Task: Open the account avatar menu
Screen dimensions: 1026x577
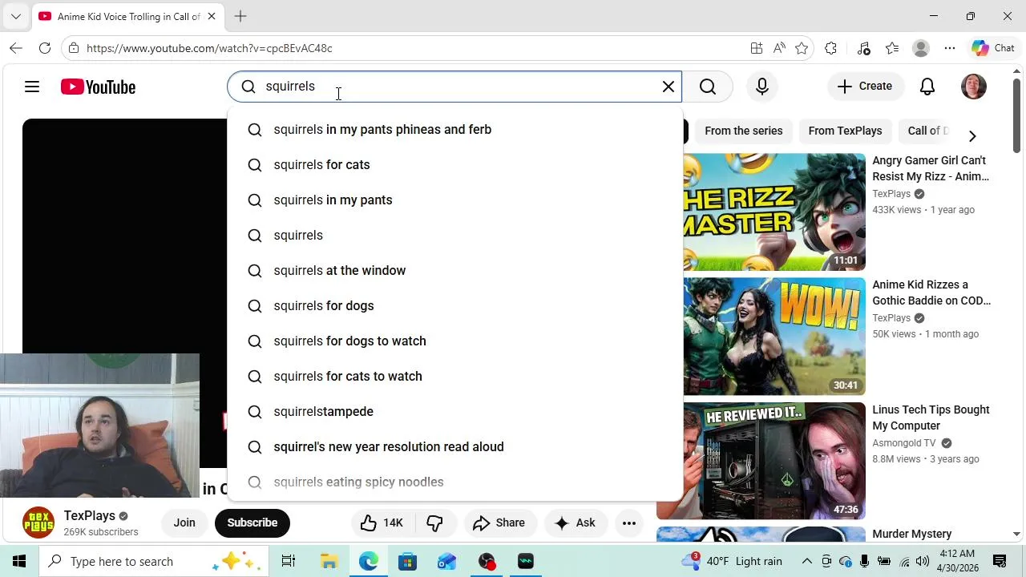Action: (974, 87)
